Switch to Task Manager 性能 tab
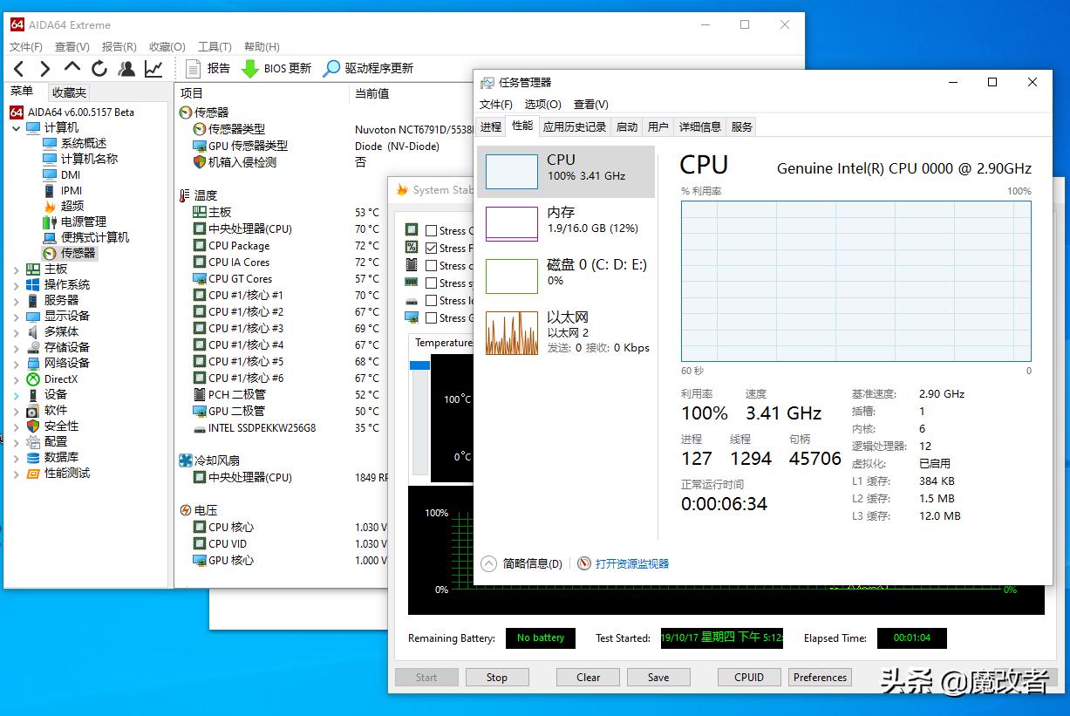This screenshot has height=716, width=1070. (x=521, y=126)
